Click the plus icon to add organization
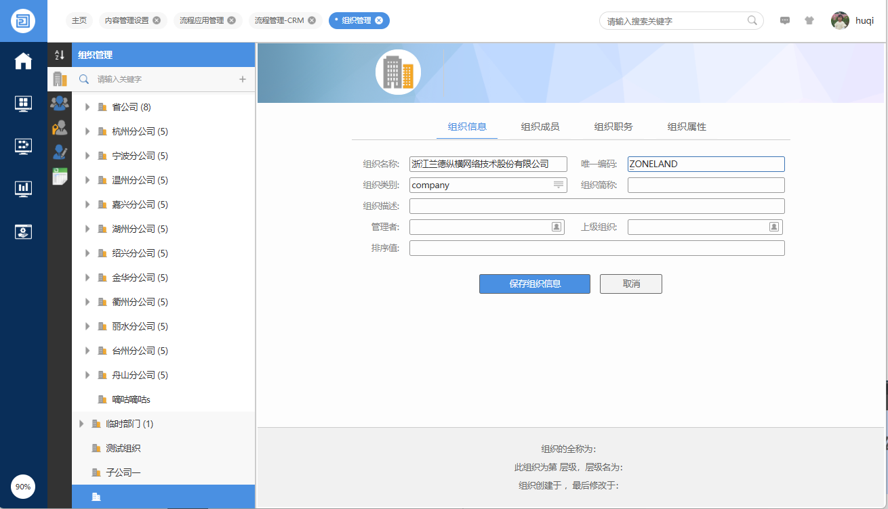Screen dimensions: 888x509 (243, 79)
